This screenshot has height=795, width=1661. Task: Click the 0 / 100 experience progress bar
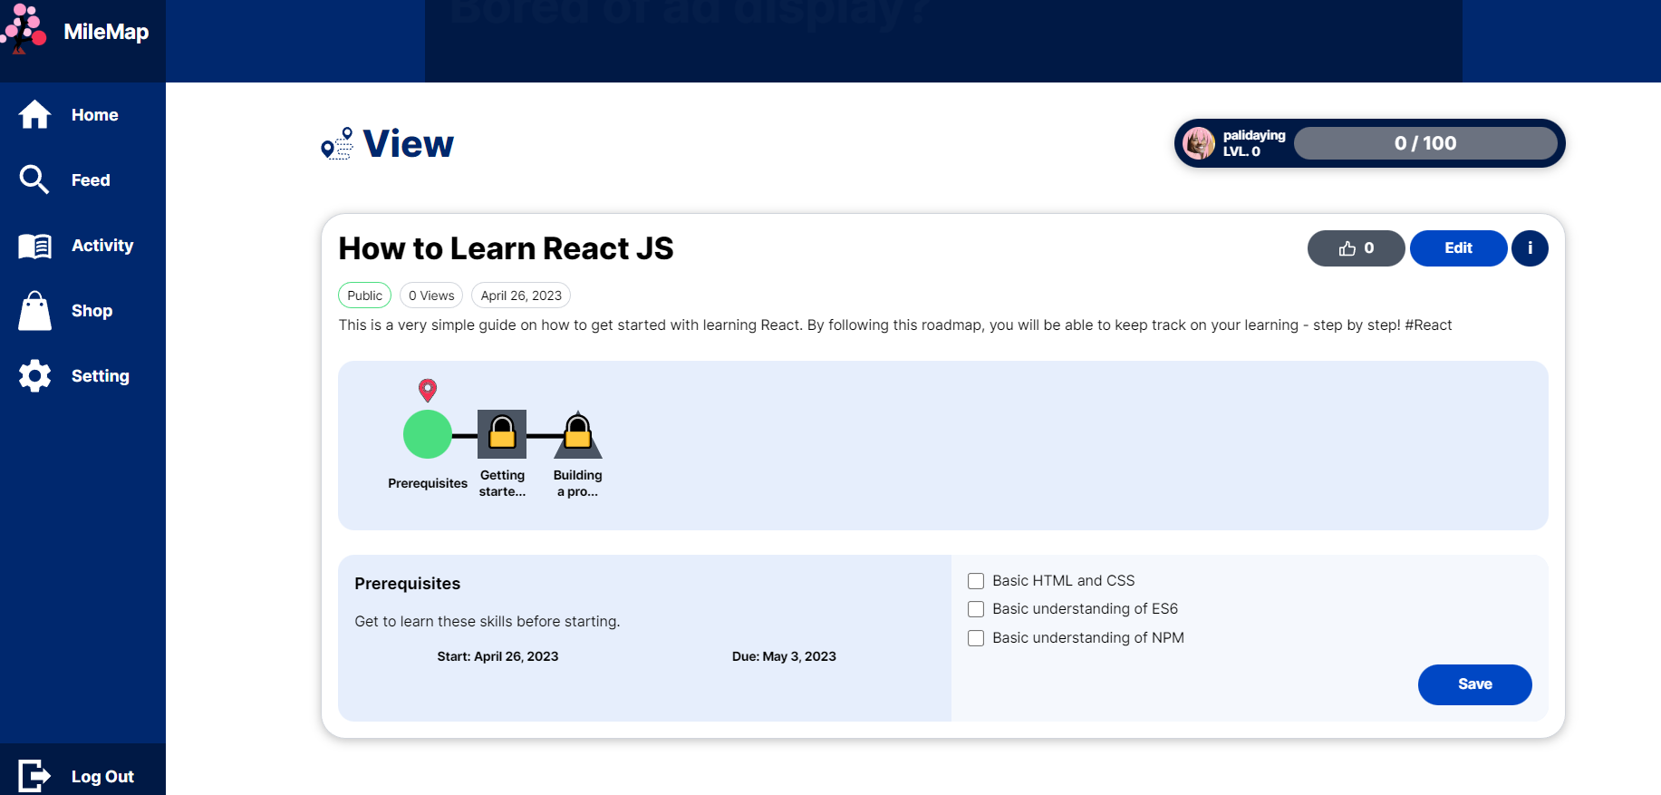point(1424,143)
